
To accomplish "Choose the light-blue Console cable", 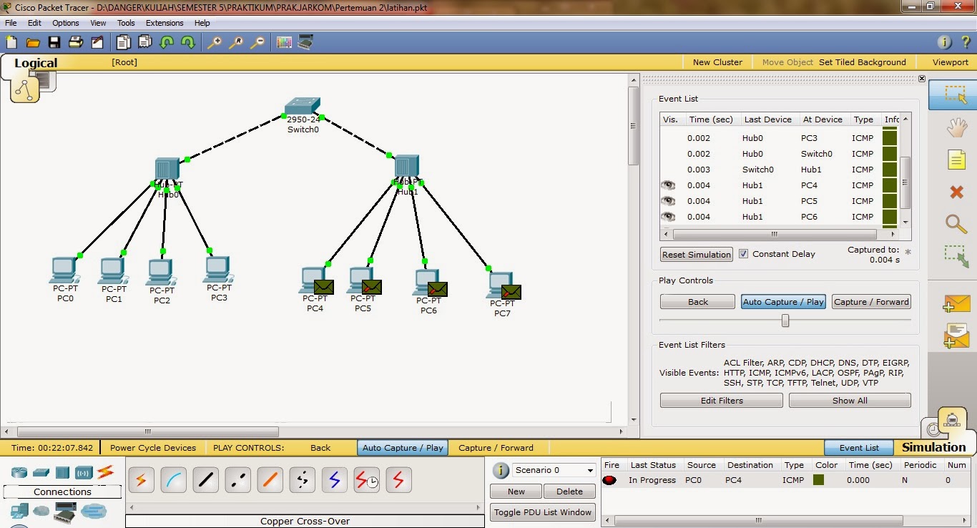I will point(173,479).
